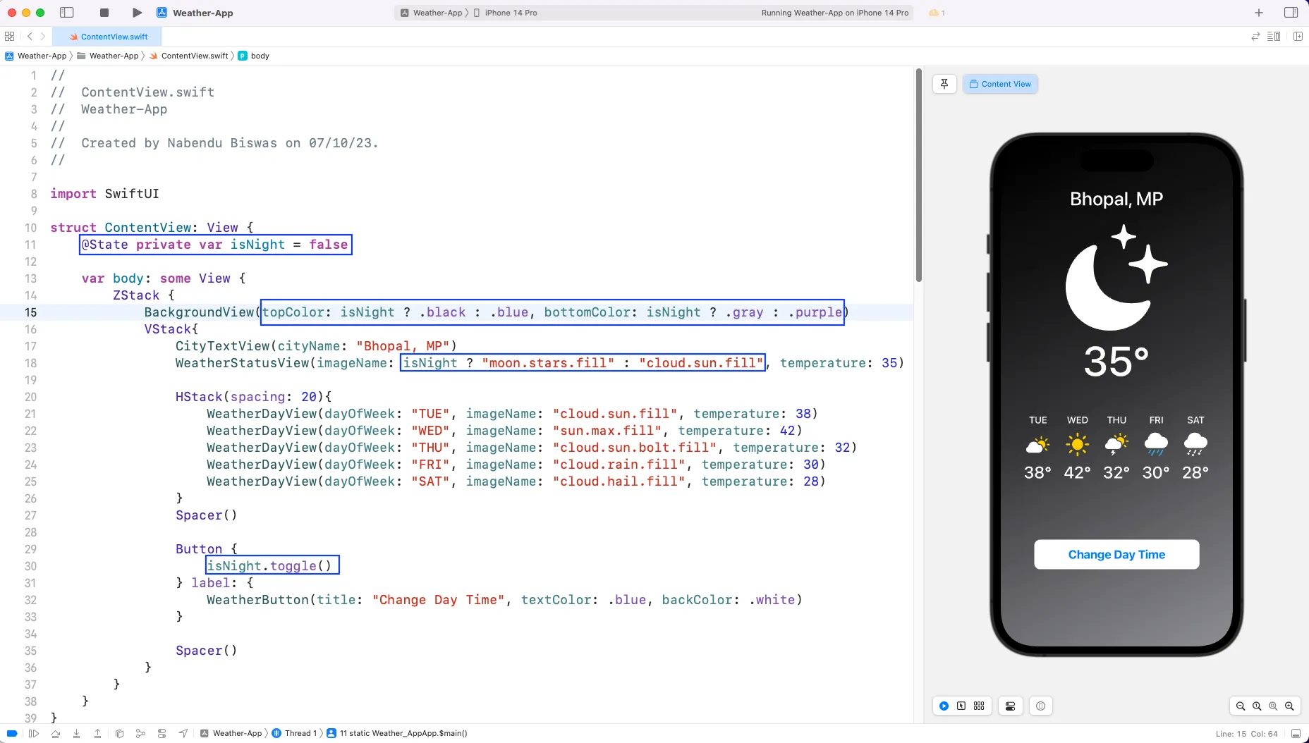
Task: Open Weather-App scheme selector in toolbar
Action: pyautogui.click(x=430, y=13)
